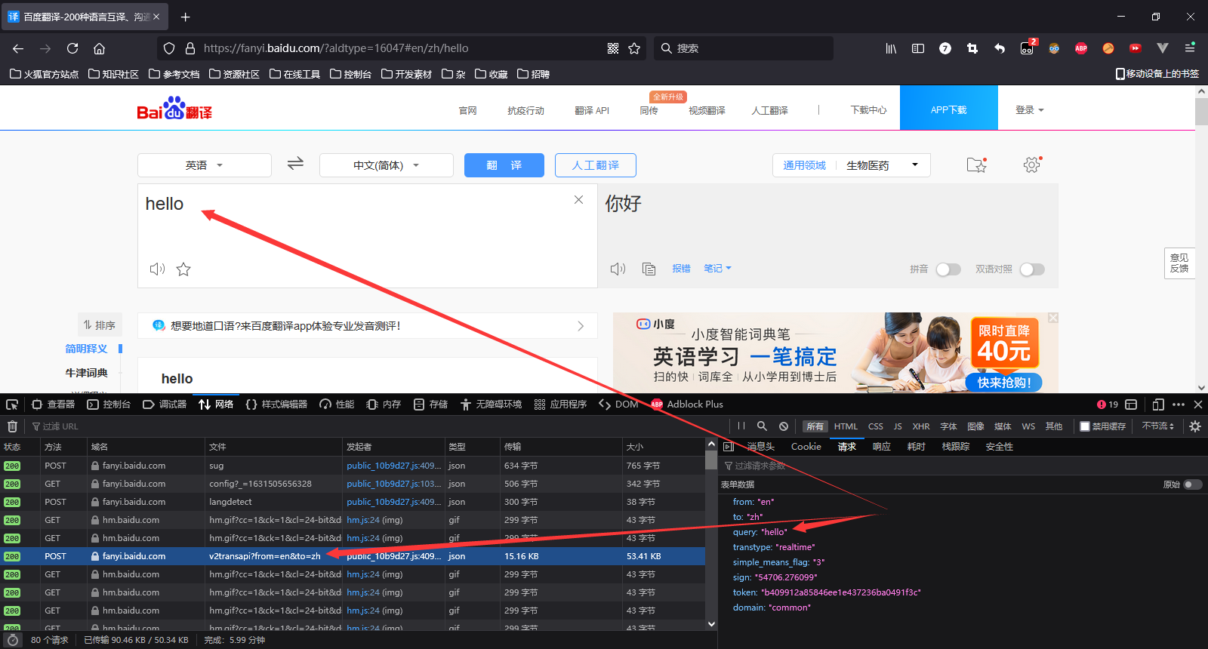Screen dimensions: 1208x649
Task: Filter requests by XHR type
Action: (921, 426)
